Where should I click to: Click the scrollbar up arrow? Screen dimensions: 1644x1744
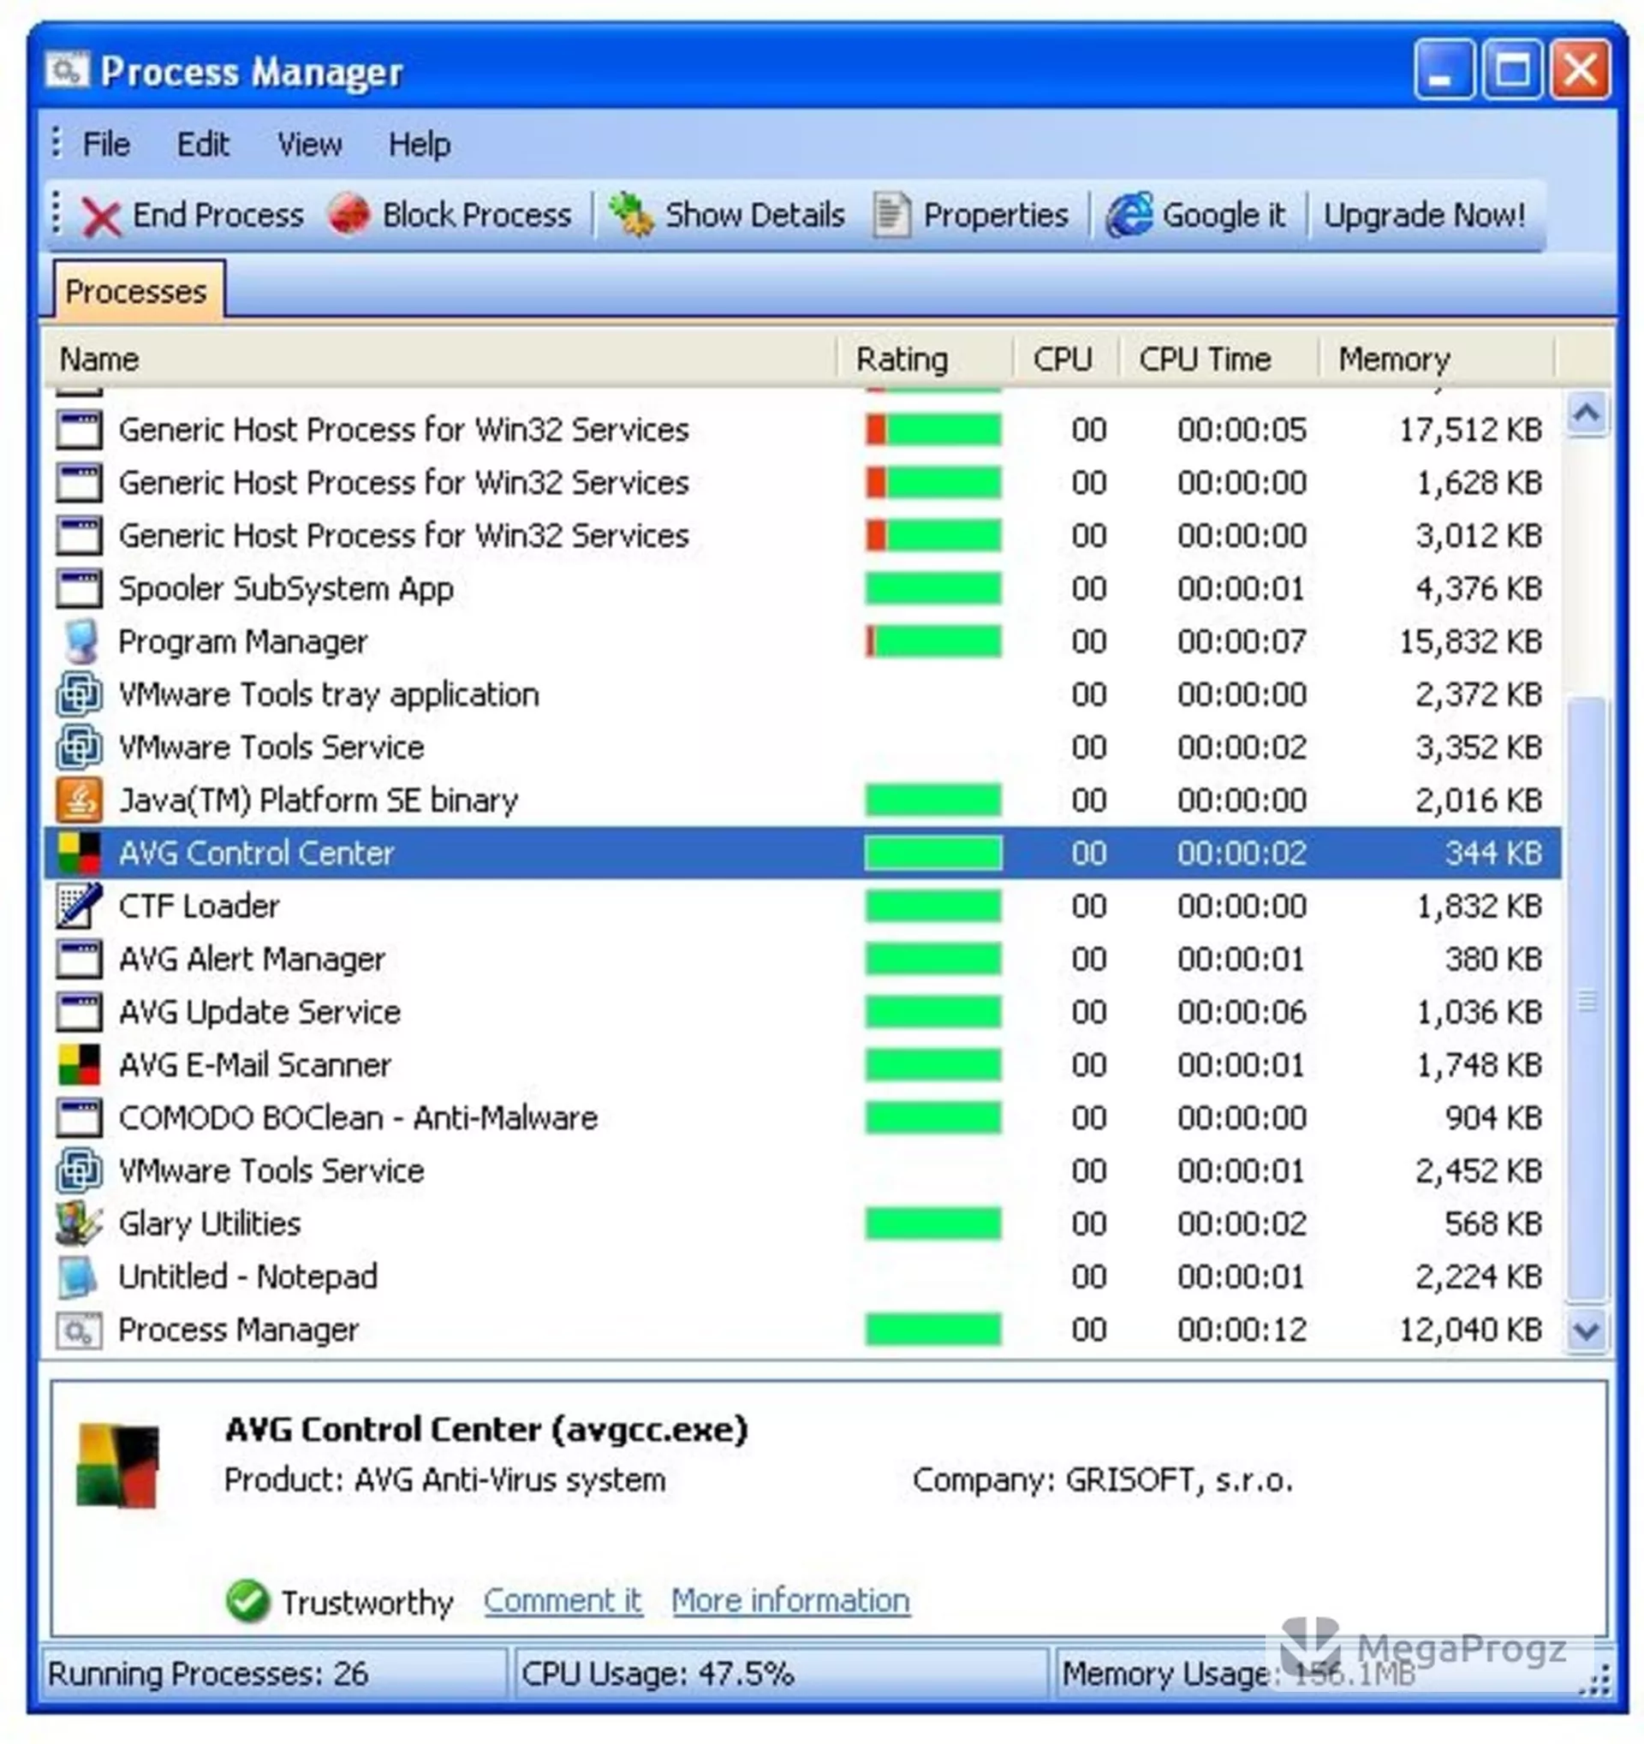(x=1586, y=414)
